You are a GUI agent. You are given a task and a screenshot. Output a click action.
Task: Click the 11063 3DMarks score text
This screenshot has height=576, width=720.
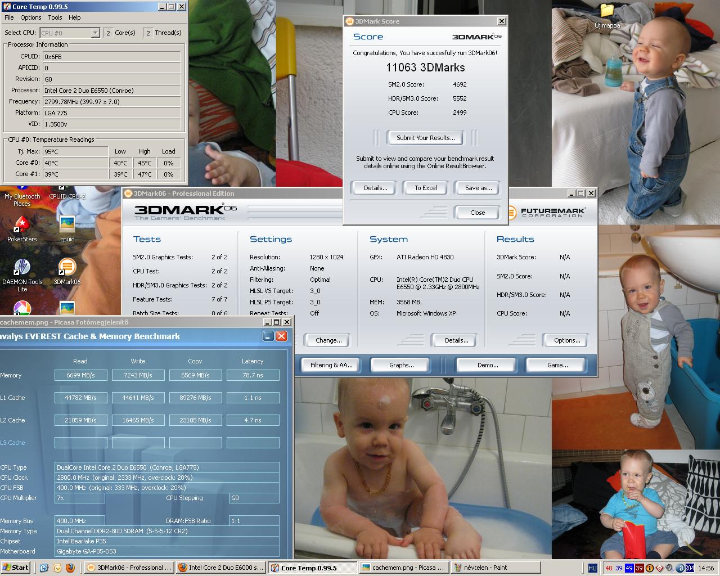tap(425, 67)
